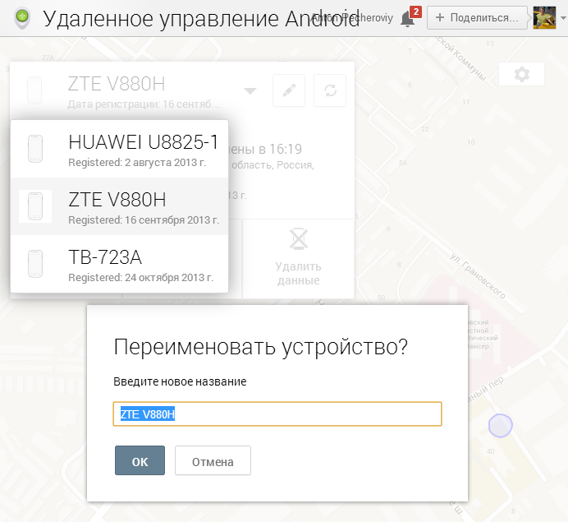Image resolution: width=568 pixels, height=522 pixels.
Task: Click the Дата регистрации text under header
Action: pos(144,104)
